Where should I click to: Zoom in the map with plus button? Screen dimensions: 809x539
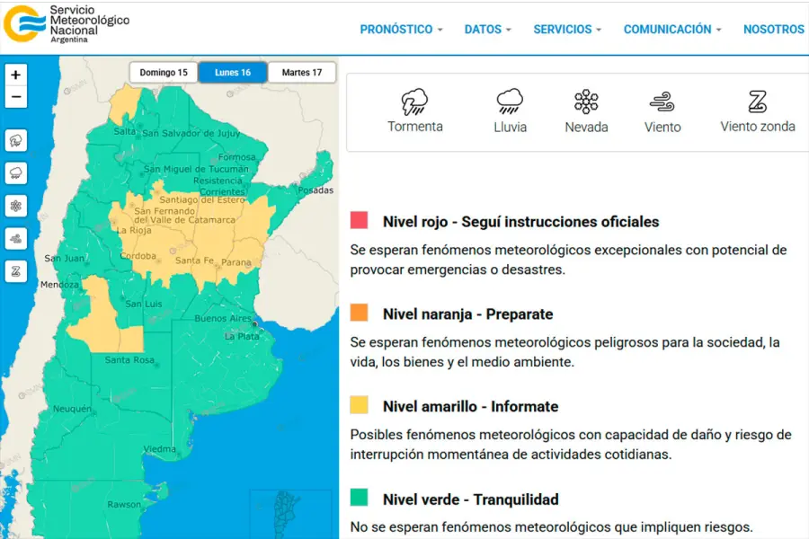tap(16, 75)
